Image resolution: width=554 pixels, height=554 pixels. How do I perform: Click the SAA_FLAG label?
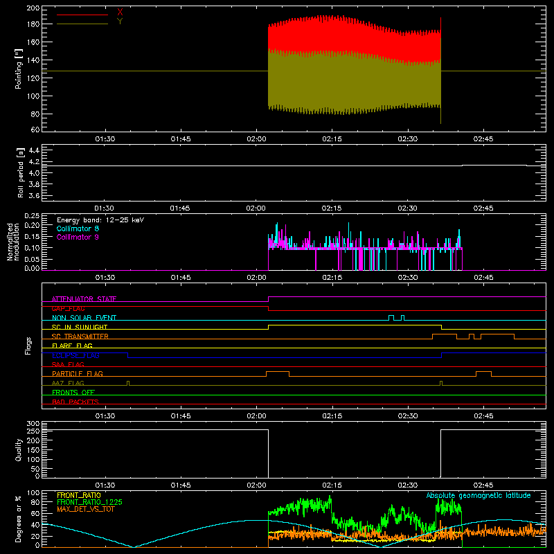point(68,364)
